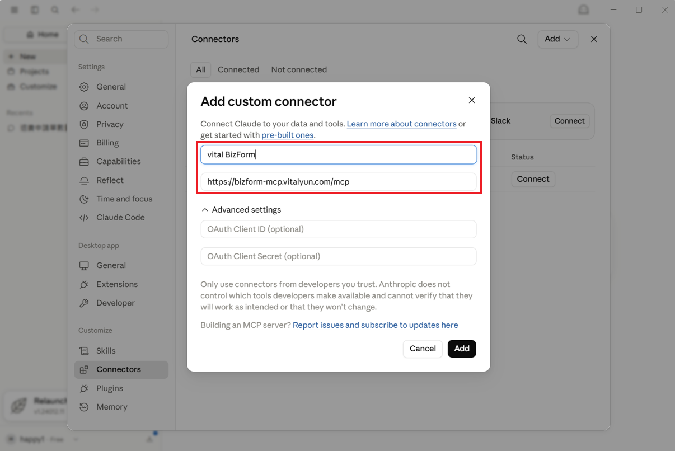Go forward with the right arrow icon
This screenshot has height=451, width=675.
pyautogui.click(x=95, y=10)
